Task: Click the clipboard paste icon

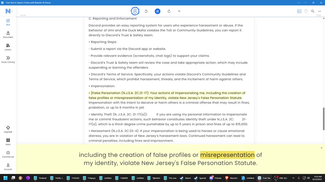Action: coord(306,11)
